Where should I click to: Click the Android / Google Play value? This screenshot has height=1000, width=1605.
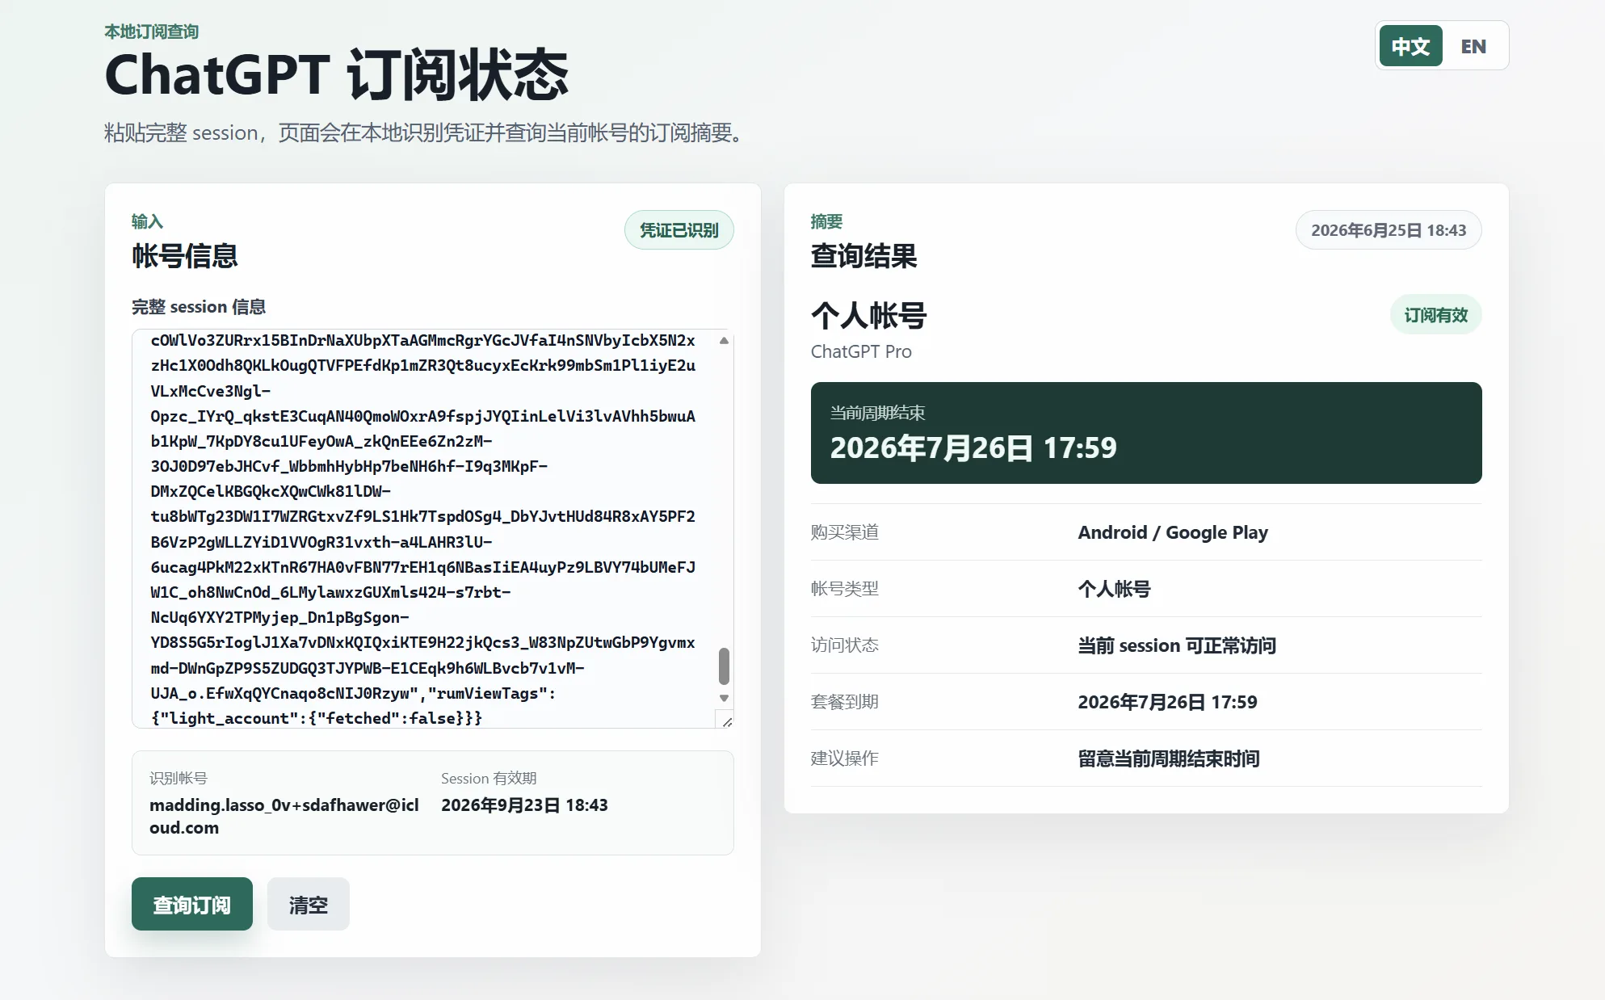1173,532
